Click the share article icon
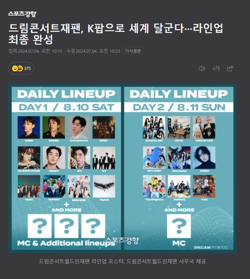Image resolution: width=250 pixels, height=279 pixels. [230, 68]
